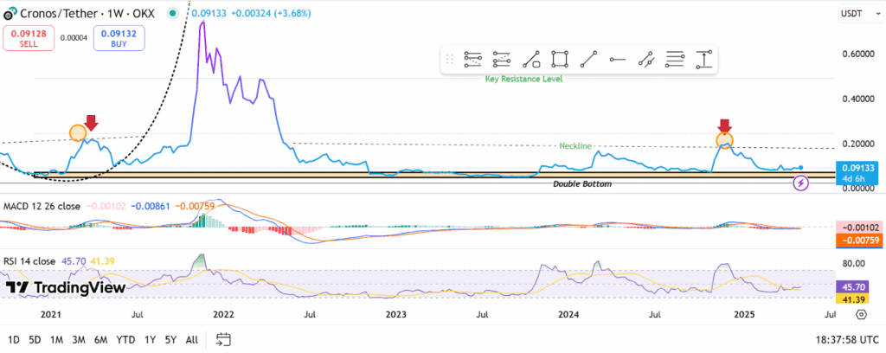Select the Fib retracement drawing tool
Screen dimensions: 886x353
(472, 60)
